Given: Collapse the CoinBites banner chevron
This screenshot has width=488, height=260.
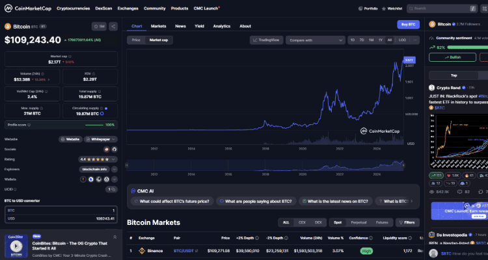Looking at the screenshot, I should point(115,237).
